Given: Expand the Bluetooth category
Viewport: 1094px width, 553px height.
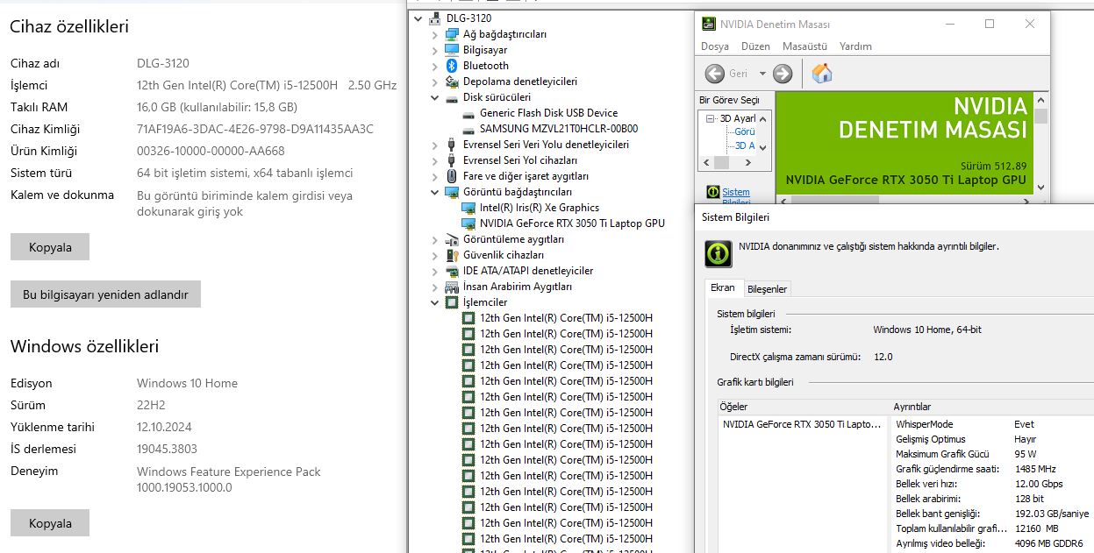Looking at the screenshot, I should [434, 66].
